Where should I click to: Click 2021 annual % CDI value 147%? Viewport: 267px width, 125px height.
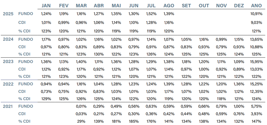coord(257,121)
